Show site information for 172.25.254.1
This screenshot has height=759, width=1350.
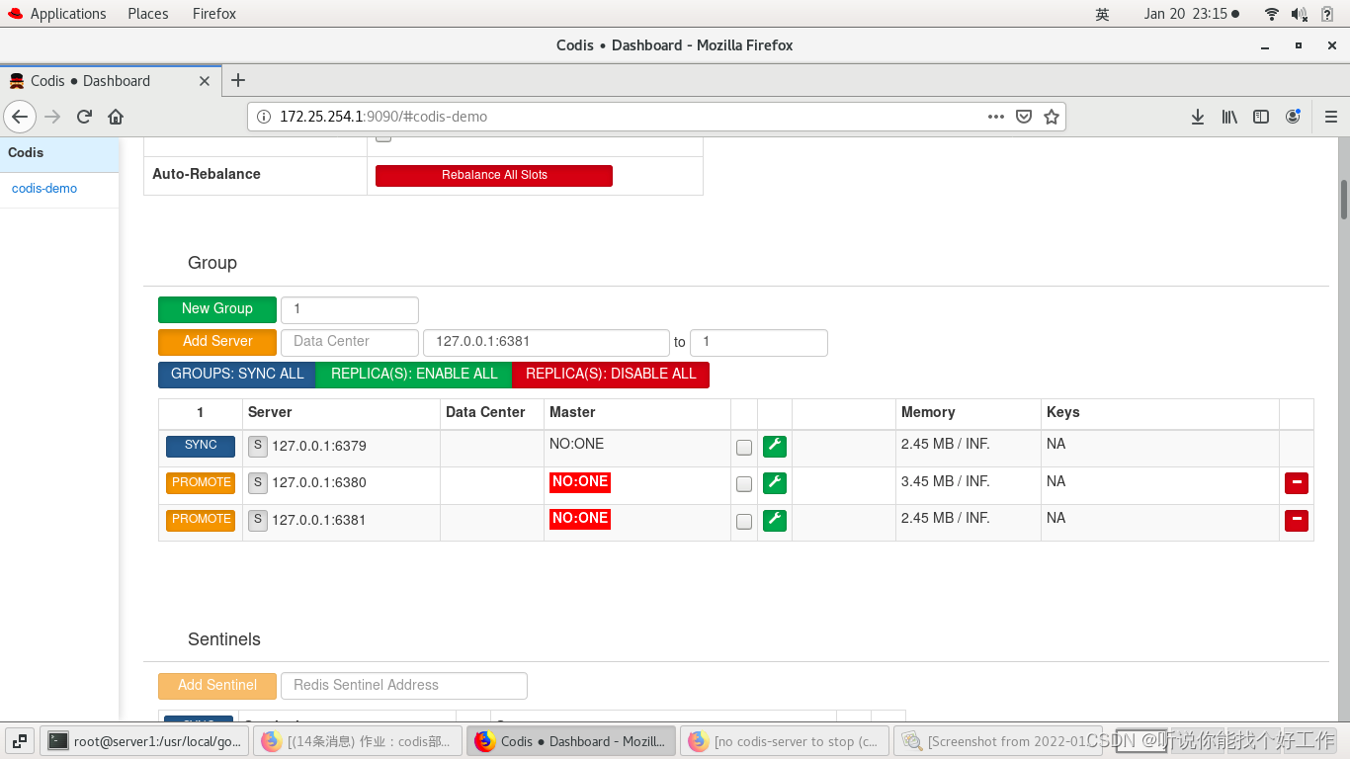pos(264,117)
